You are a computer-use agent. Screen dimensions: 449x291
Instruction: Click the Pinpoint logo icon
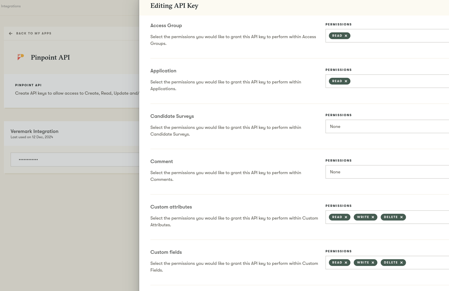point(20,57)
